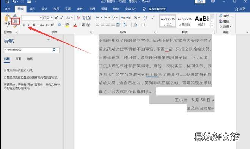Click the Shading paint bucket icon
Image resolution: width=250 pixels, height=149 pixels.
tap(135, 25)
